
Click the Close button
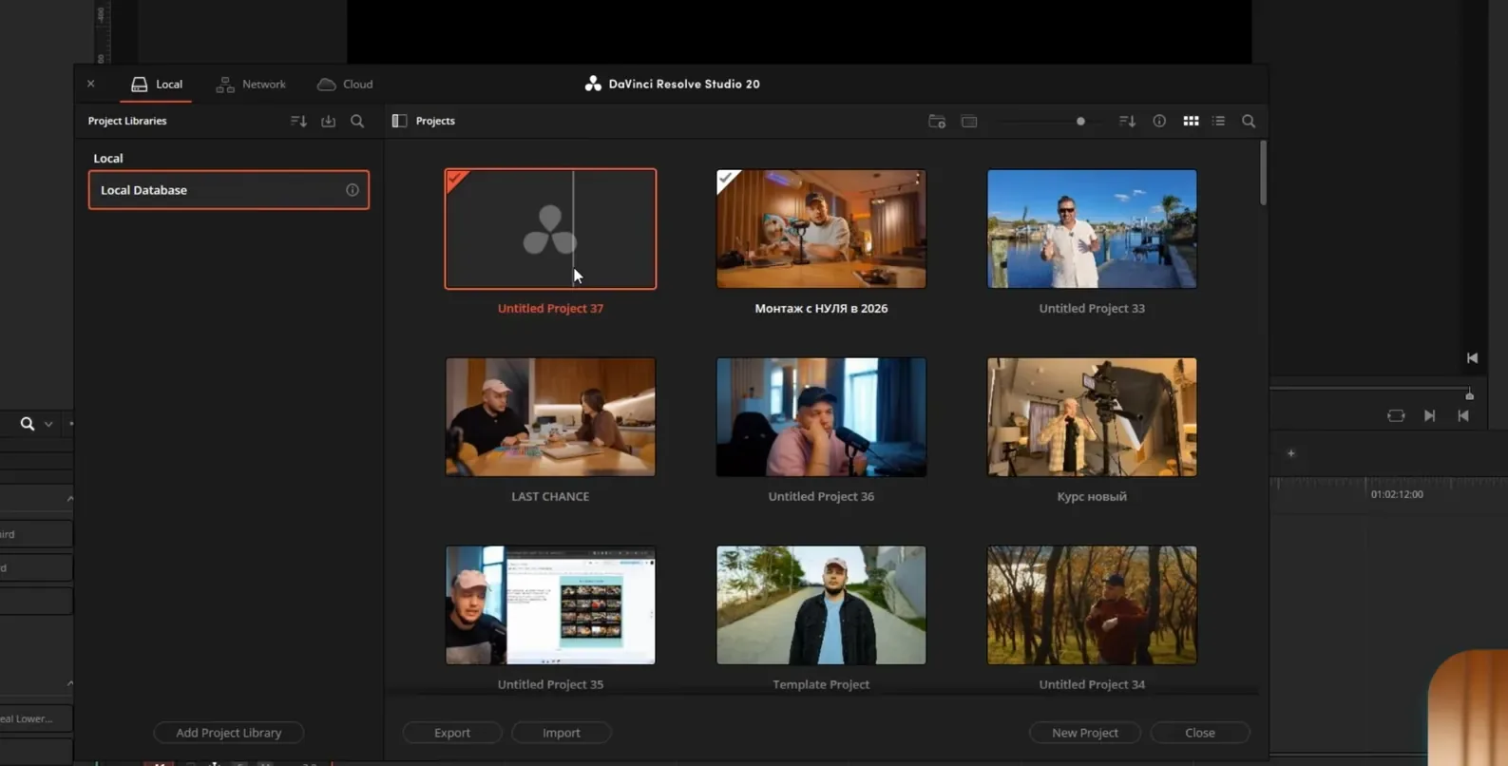click(x=1200, y=733)
